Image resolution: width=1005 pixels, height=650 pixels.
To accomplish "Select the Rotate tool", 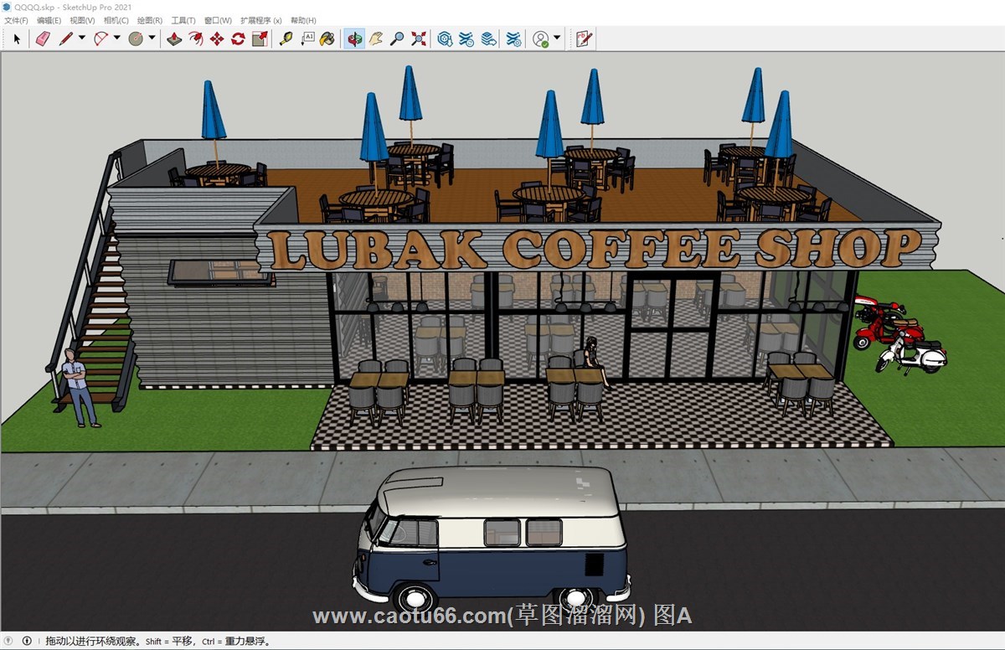I will pyautogui.click(x=238, y=39).
